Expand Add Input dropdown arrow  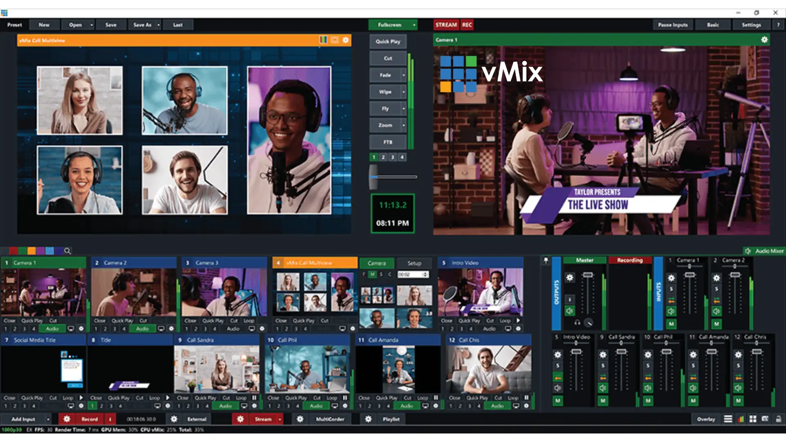pyautogui.click(x=48, y=419)
